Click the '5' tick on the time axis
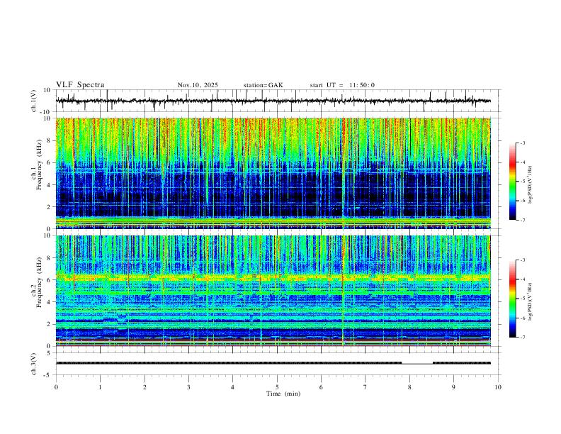Screen dimensions: 561x434 click(277, 387)
